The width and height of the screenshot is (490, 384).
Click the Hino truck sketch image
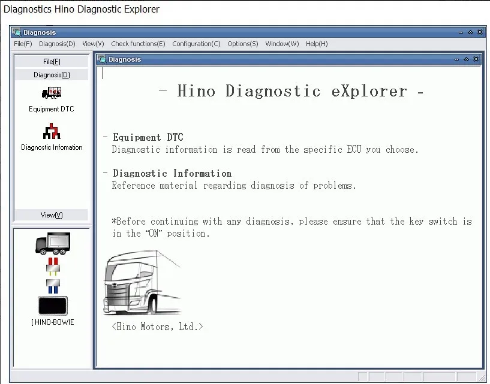click(143, 283)
